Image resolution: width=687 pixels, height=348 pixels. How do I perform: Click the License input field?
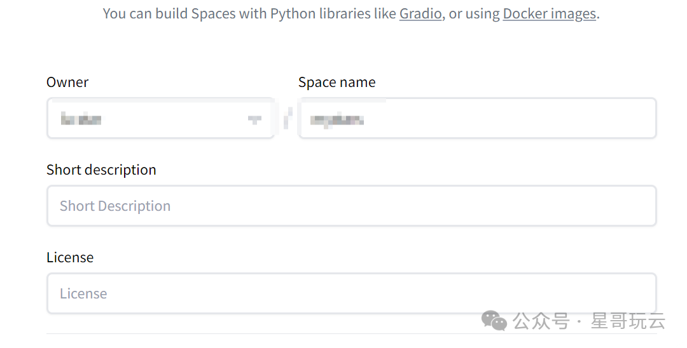(x=351, y=293)
